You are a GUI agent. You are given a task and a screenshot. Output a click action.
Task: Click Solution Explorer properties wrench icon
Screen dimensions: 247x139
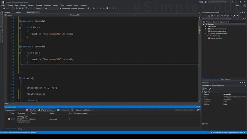[x=234, y=15]
